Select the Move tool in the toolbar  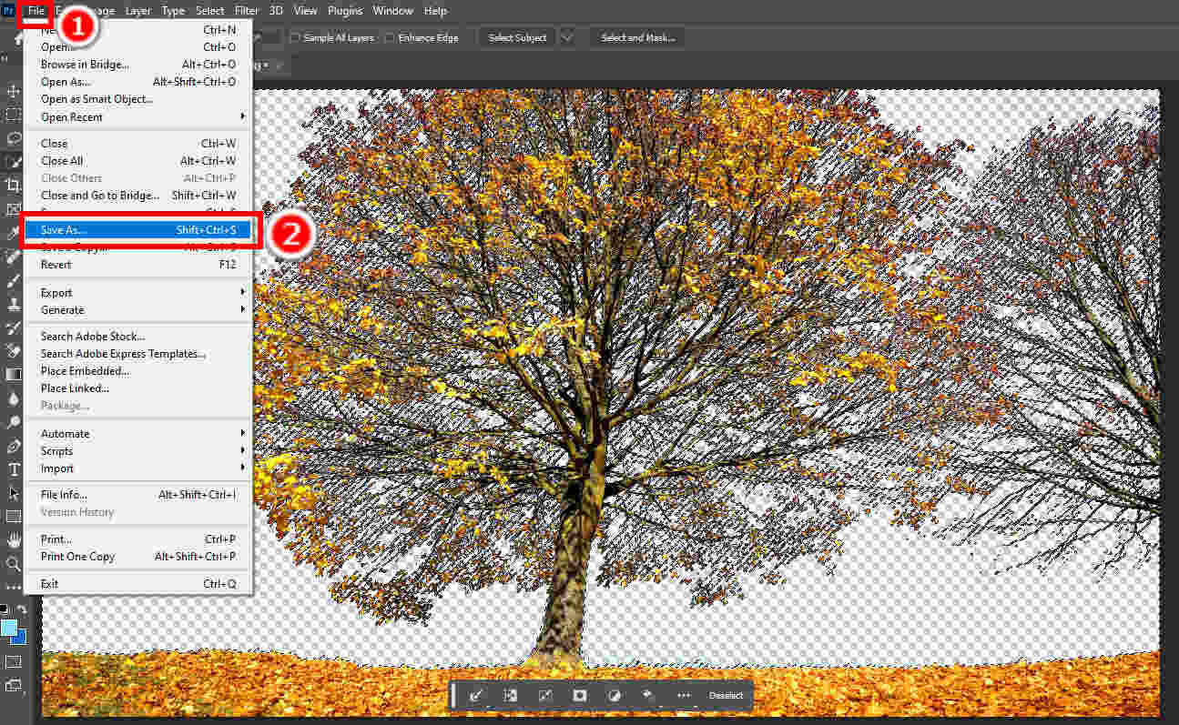(13, 91)
